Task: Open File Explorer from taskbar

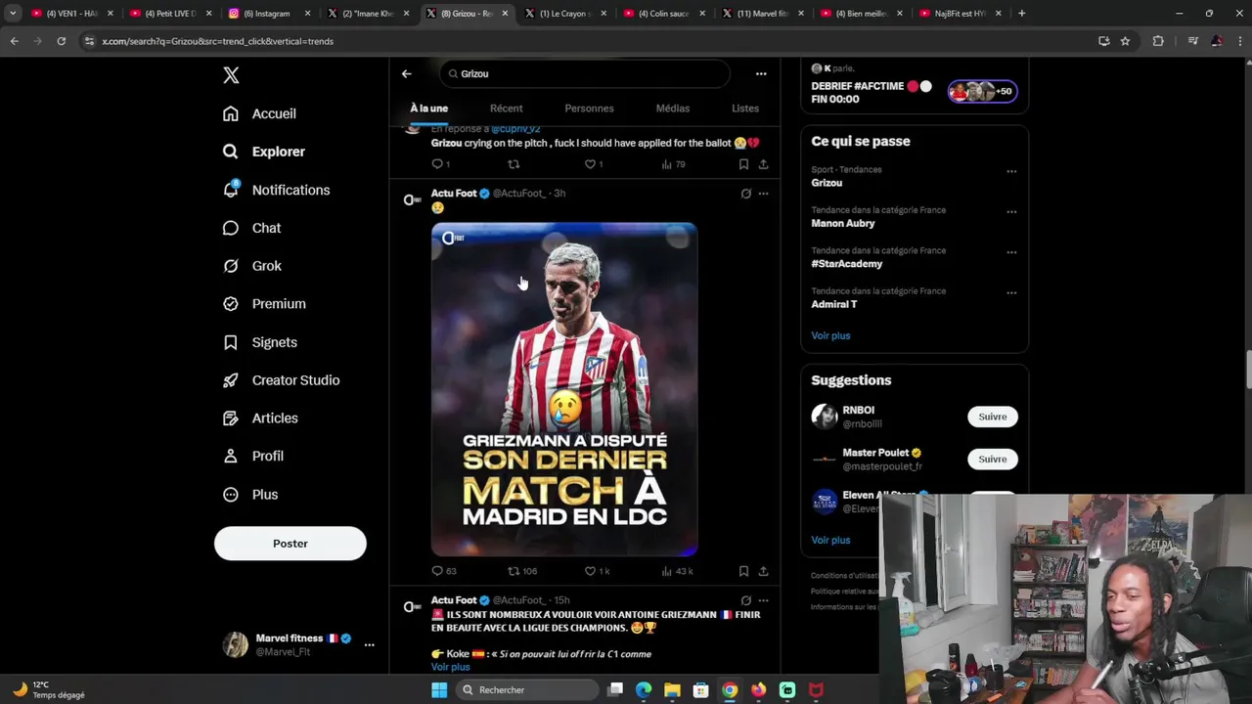Action: [672, 690]
